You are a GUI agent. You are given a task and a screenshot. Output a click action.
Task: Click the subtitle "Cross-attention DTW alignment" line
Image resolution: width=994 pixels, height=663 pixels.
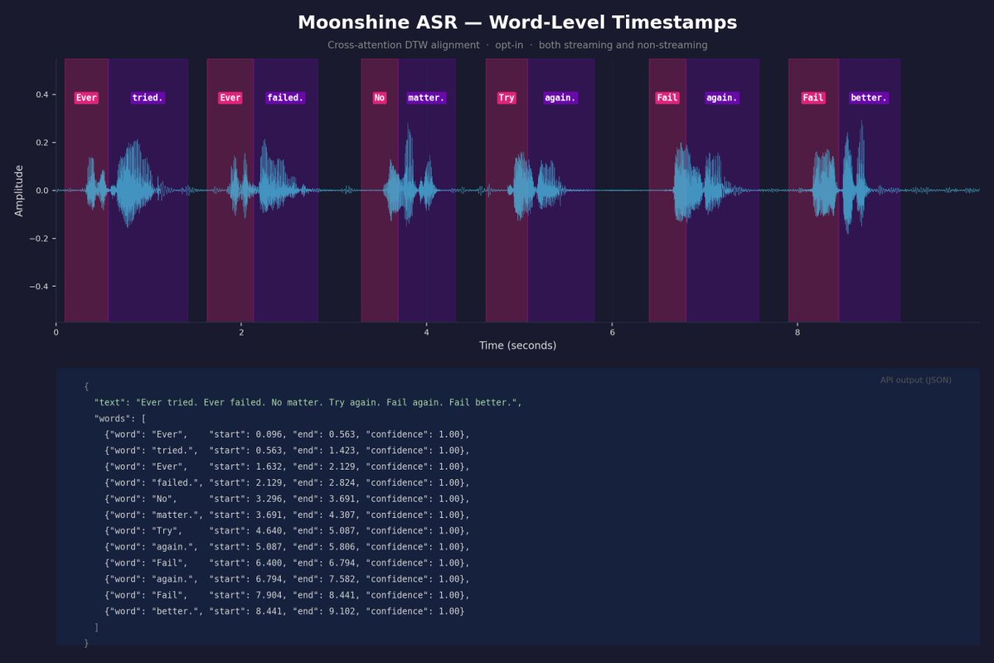click(517, 45)
